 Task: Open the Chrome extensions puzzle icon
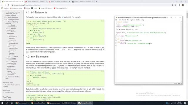coord(179,5)
